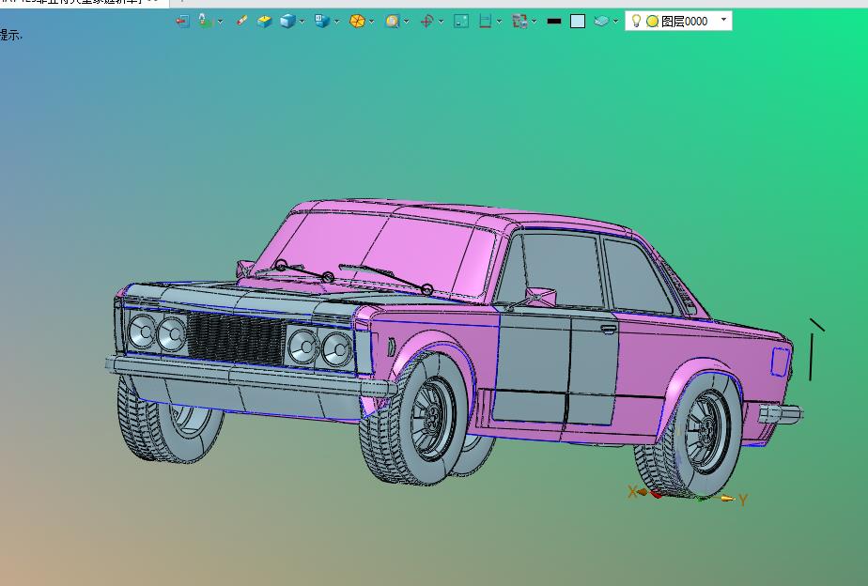Click the yellow circle layer icon
The width and height of the screenshot is (868, 586).
653,22
